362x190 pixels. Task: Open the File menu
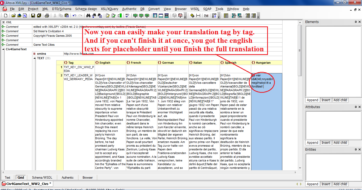[12, 9]
